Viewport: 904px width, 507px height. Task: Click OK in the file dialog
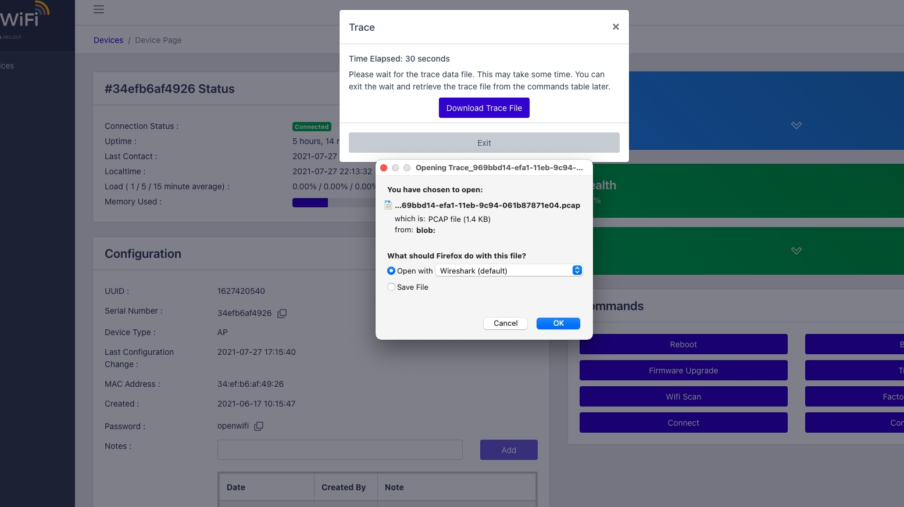[x=558, y=323]
